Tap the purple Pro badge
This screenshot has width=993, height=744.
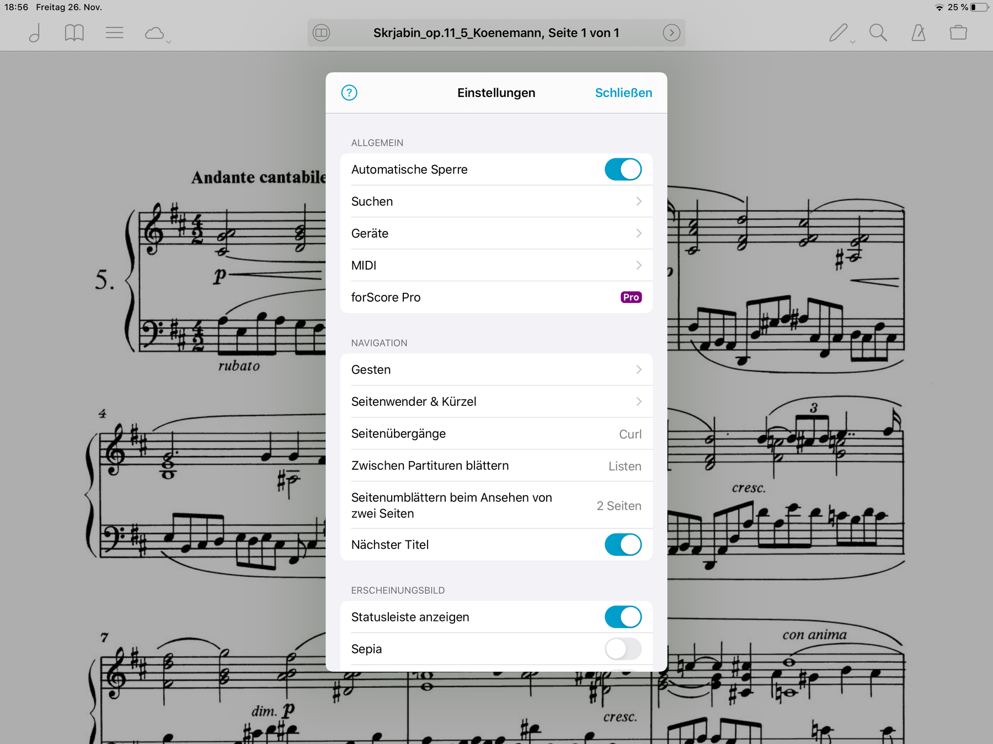[631, 297]
